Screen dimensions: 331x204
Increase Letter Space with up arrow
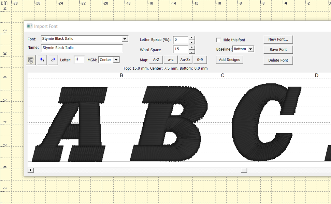[x=191, y=38]
